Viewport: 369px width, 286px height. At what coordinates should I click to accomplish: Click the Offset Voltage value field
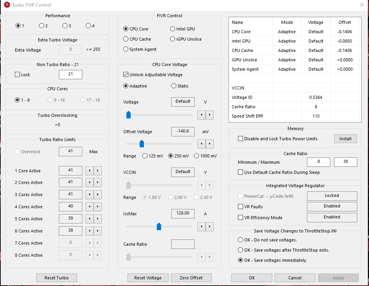click(x=183, y=132)
